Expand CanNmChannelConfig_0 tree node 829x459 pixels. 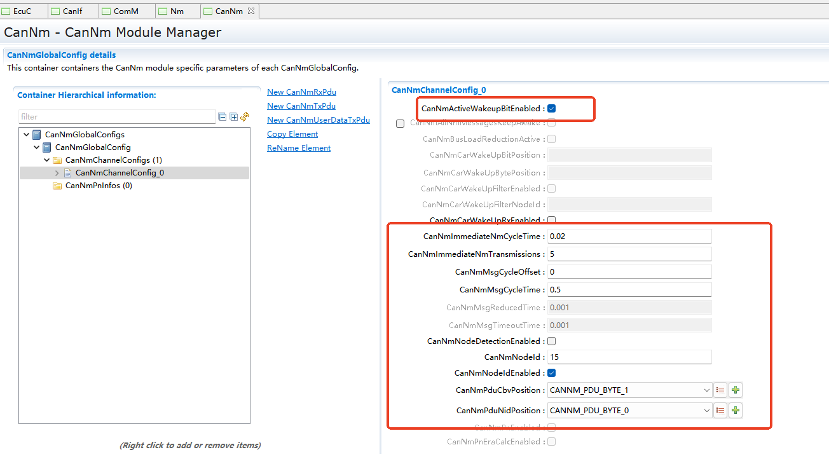(x=57, y=173)
